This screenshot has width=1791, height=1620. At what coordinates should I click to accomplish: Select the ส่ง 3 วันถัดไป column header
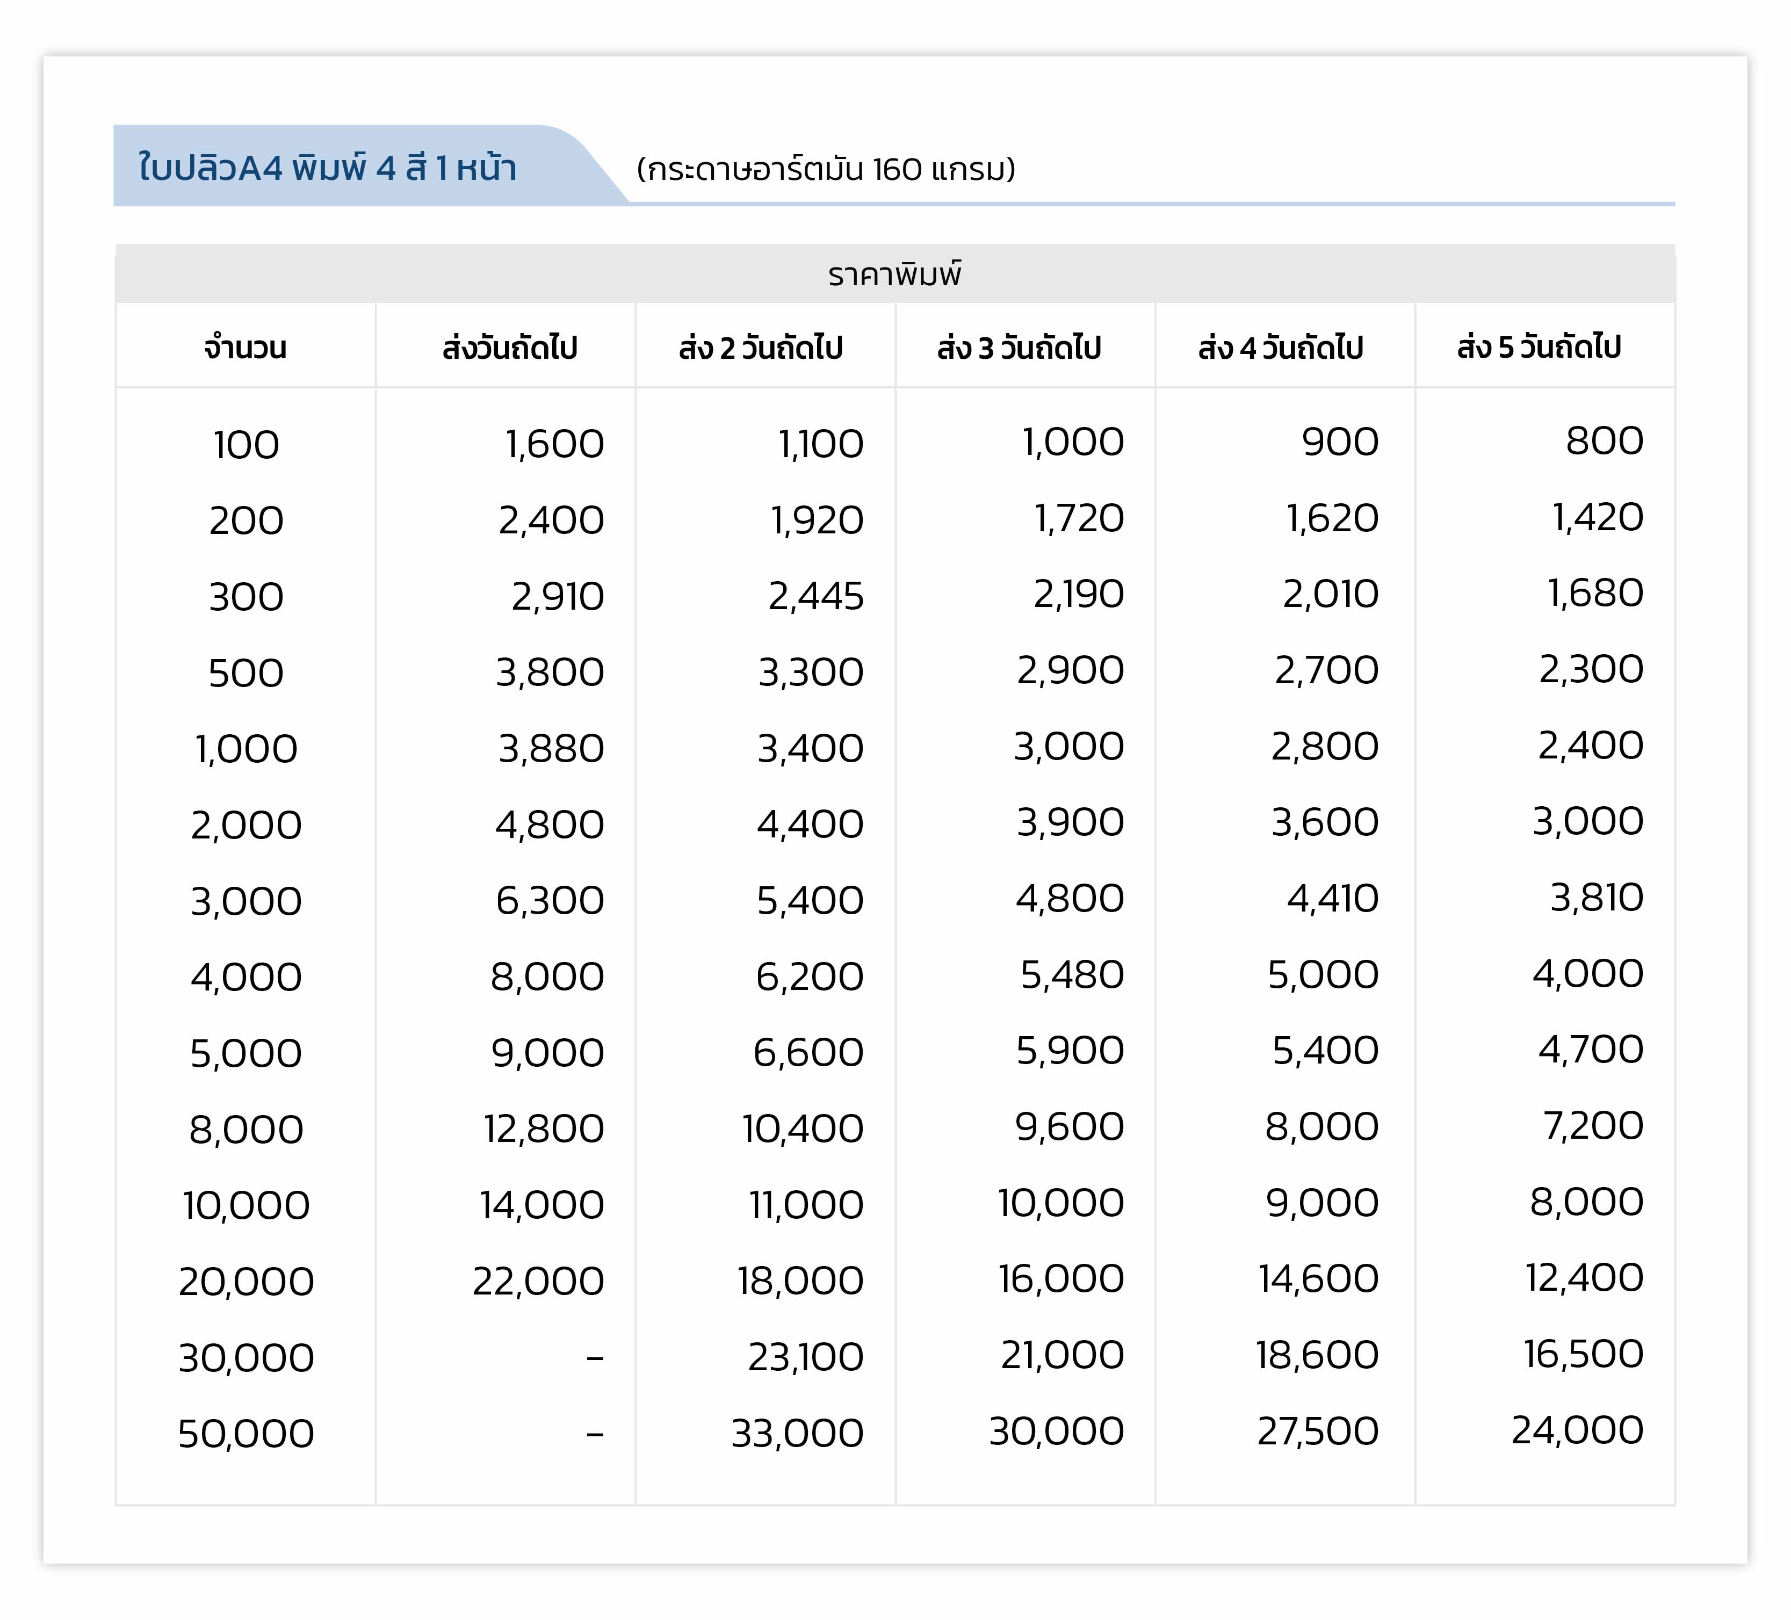click(x=1019, y=348)
